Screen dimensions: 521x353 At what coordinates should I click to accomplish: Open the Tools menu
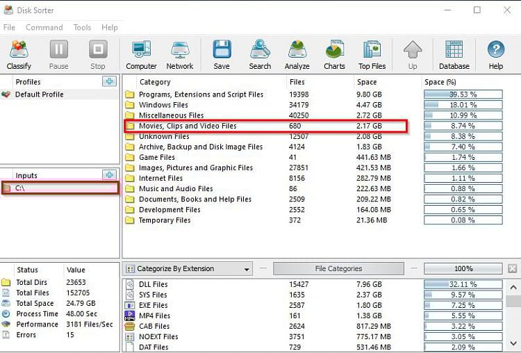click(82, 28)
